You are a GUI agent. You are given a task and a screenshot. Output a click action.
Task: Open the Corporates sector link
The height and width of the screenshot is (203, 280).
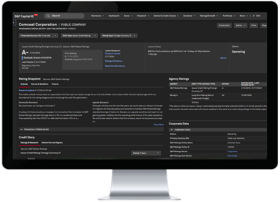pyautogui.click(x=232, y=151)
